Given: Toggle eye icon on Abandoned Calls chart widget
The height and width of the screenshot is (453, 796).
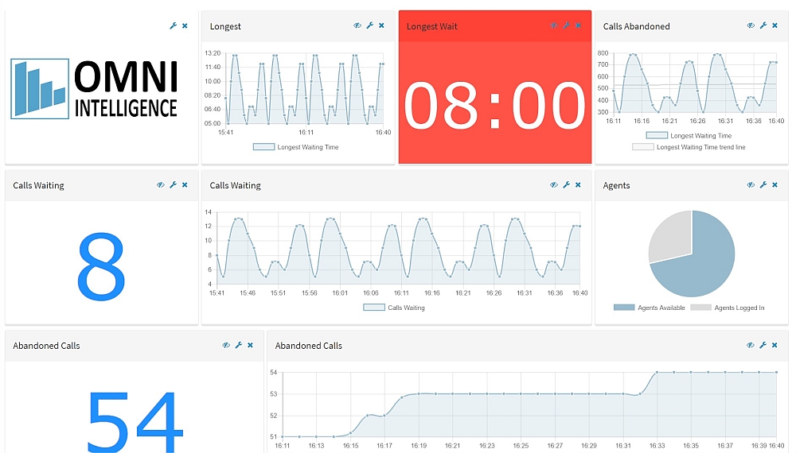Looking at the screenshot, I should (x=751, y=345).
